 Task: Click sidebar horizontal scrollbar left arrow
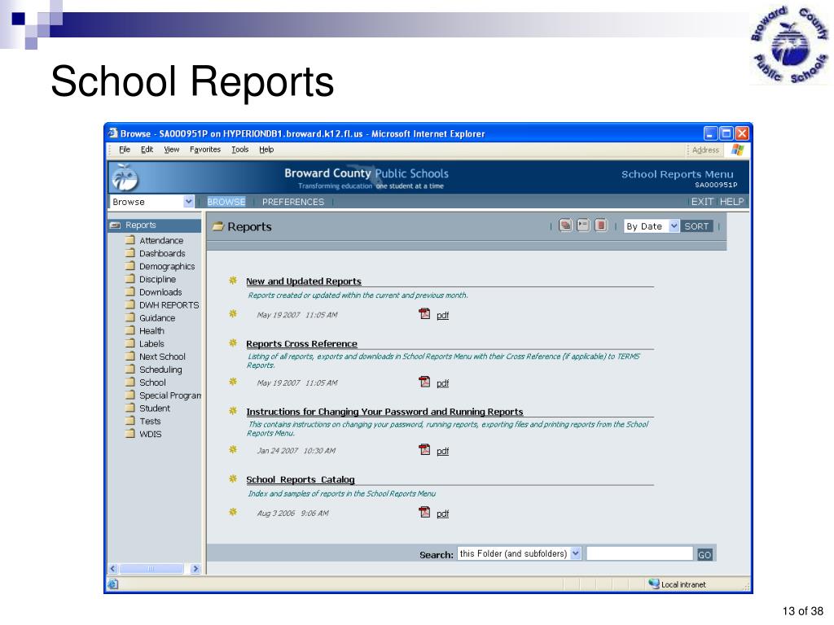click(112, 569)
